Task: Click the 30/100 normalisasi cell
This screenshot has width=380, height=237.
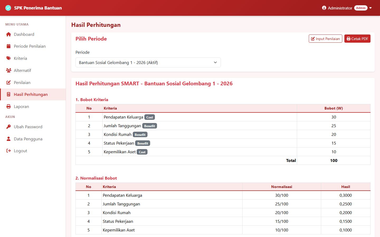Action: [x=282, y=195]
